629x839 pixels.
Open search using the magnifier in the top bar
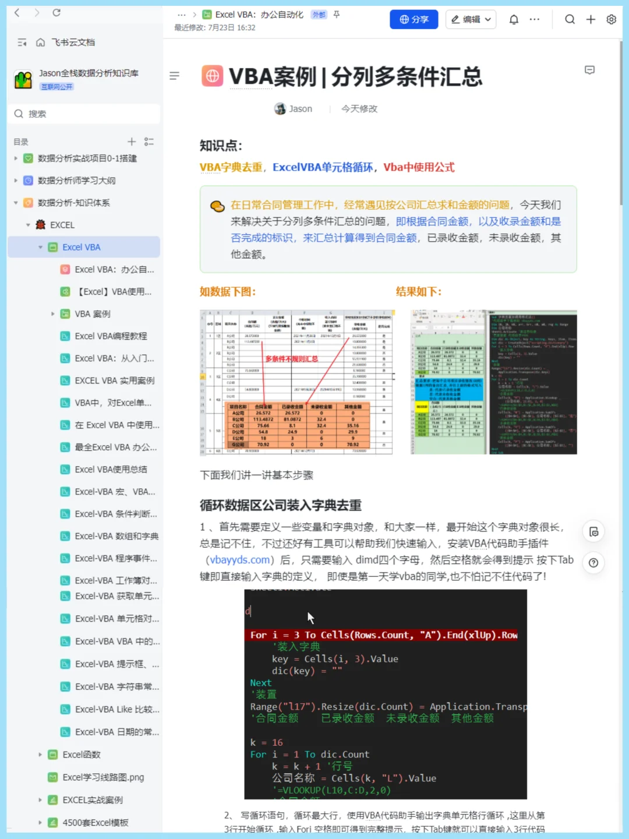(570, 19)
